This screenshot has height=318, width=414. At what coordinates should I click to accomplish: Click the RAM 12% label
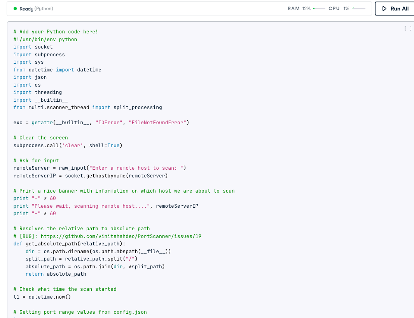(x=299, y=9)
